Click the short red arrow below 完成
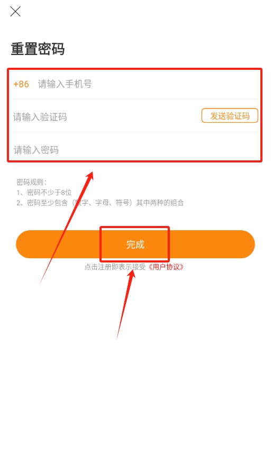Screen dimensions: 272x471 [x=125, y=304]
